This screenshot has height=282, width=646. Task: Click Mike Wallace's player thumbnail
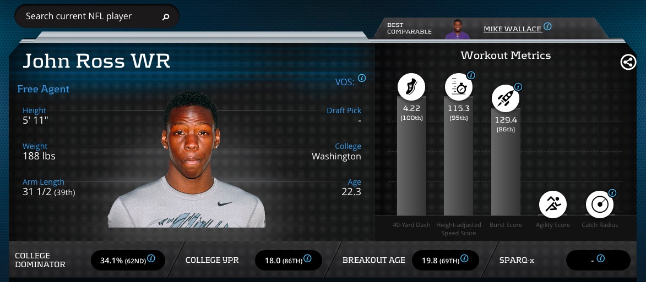point(457,29)
